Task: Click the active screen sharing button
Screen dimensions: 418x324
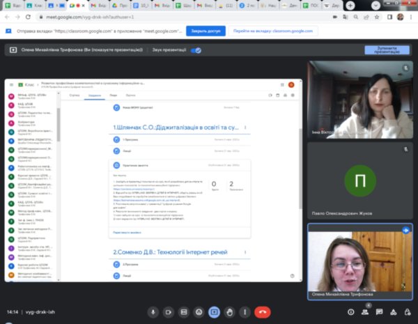Action: pyautogui.click(x=215, y=312)
